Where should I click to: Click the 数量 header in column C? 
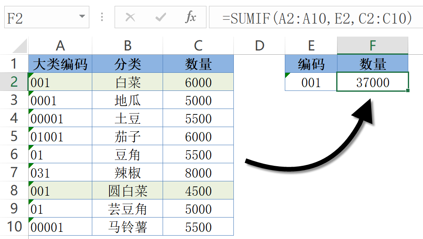[198, 64]
